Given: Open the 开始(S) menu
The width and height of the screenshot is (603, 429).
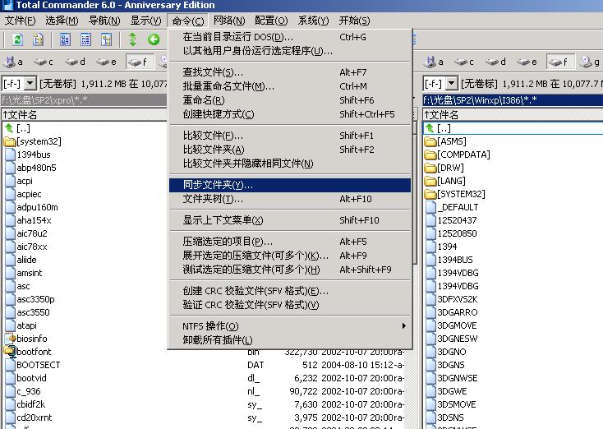Looking at the screenshot, I should pyautogui.click(x=354, y=21).
